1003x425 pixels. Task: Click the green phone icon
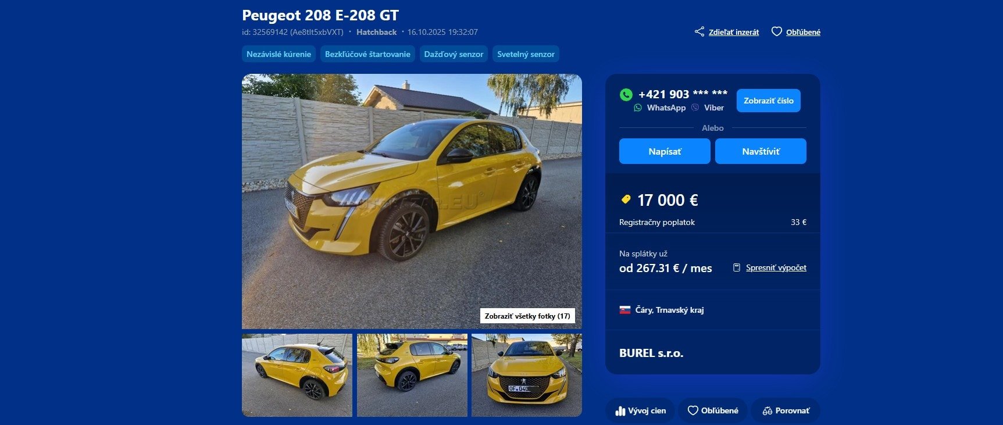[x=626, y=94]
